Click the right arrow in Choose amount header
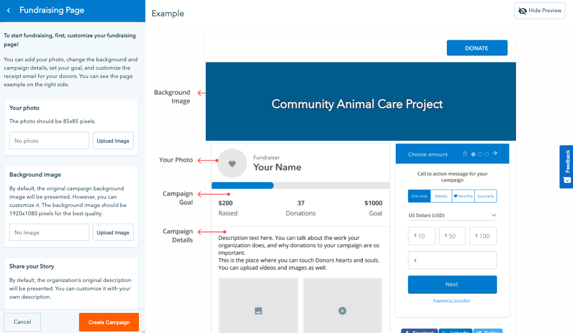Image resolution: width=573 pixels, height=333 pixels. tap(495, 154)
